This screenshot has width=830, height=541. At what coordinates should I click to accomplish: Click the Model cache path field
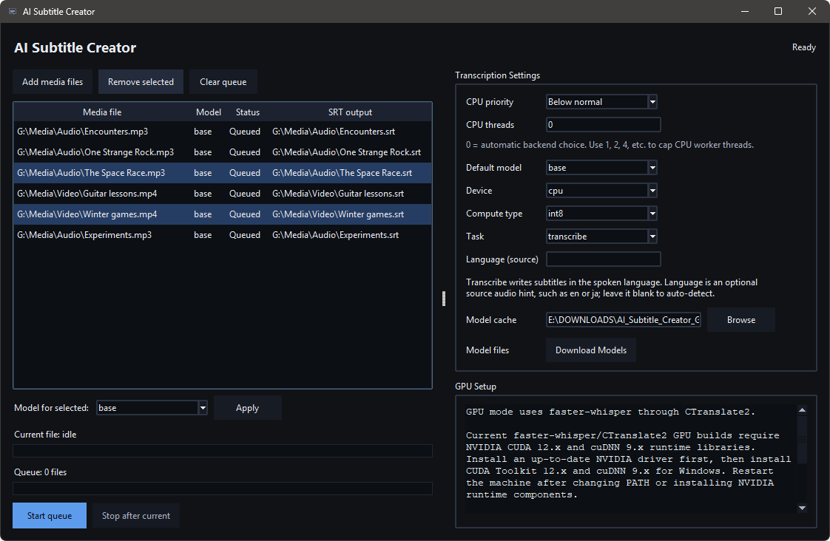pyautogui.click(x=623, y=320)
